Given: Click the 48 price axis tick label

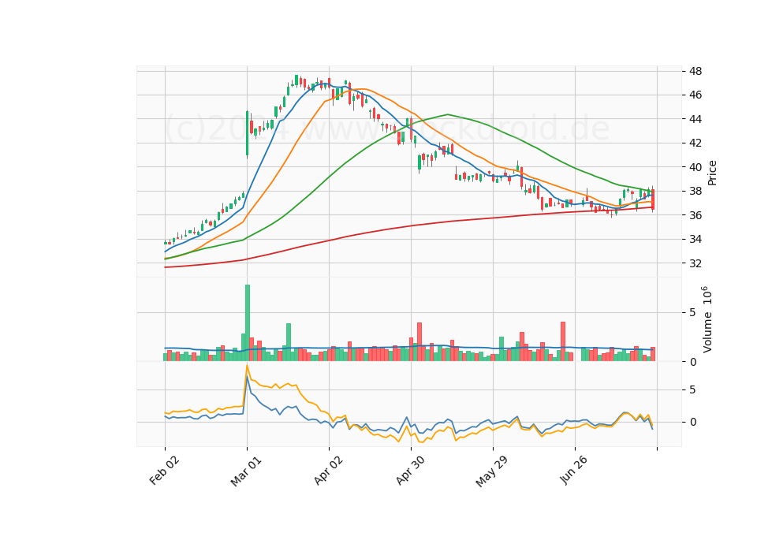Looking at the screenshot, I should pyautogui.click(x=695, y=71).
